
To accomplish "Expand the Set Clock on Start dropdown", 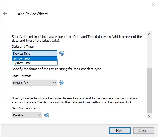I will click(27, 115).
